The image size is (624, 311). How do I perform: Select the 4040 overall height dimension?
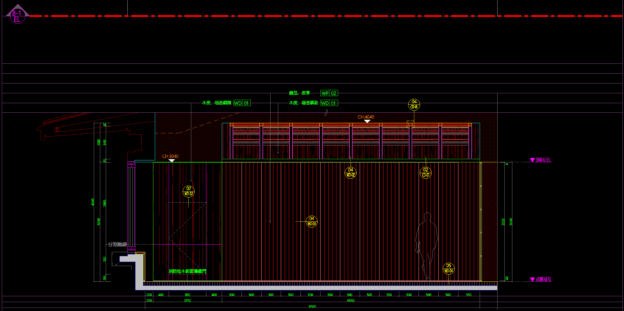coord(93,202)
